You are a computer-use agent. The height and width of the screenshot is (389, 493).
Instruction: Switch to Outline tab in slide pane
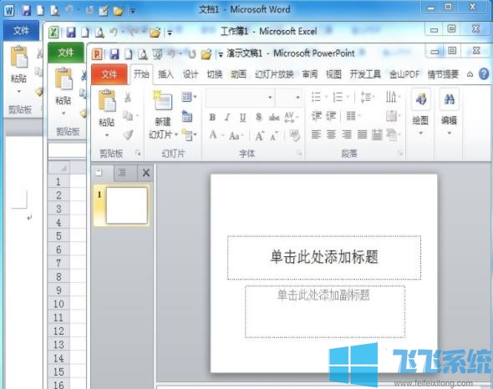122,173
